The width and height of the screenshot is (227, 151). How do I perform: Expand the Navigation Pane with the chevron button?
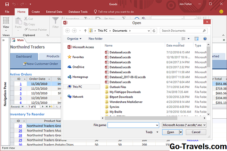click(3, 40)
